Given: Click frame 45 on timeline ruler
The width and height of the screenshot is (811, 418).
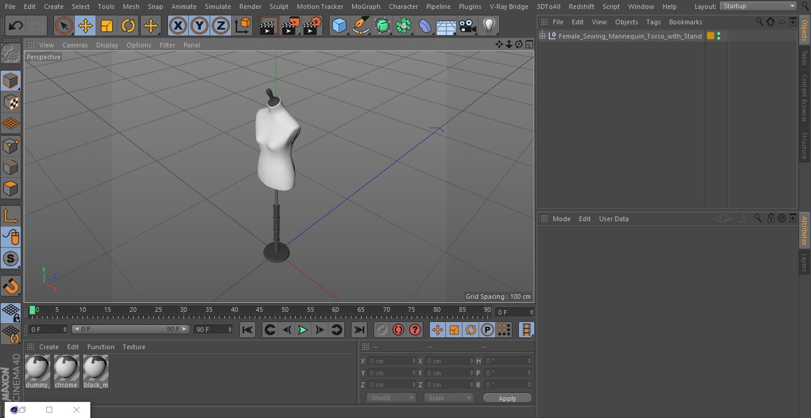Looking at the screenshot, I should [x=259, y=309].
